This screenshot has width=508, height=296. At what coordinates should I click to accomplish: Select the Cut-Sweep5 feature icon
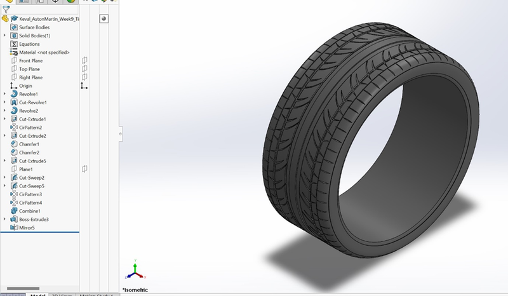[14, 186]
